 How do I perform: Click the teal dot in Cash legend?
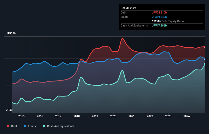coord(44,126)
